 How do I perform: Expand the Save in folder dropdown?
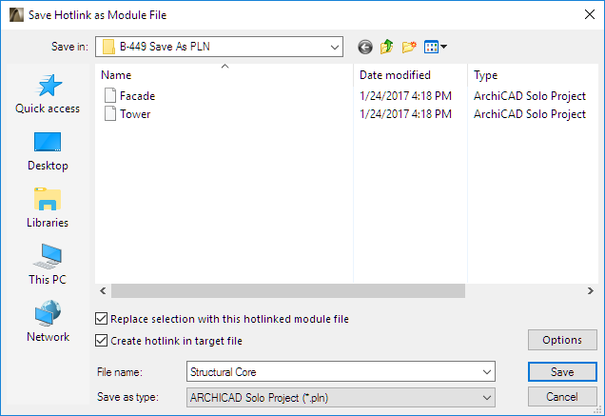(335, 46)
